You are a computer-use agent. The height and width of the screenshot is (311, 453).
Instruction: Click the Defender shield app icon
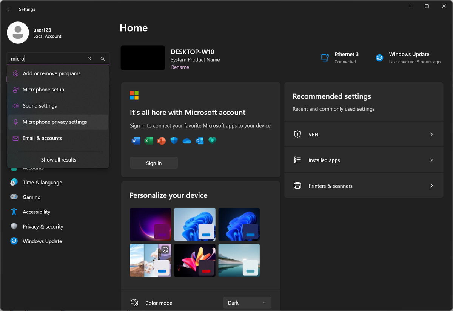pos(174,141)
